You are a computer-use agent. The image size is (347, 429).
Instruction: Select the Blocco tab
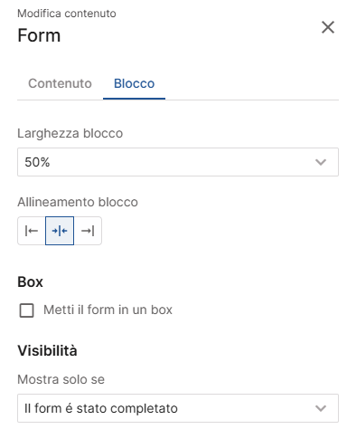pos(134,83)
